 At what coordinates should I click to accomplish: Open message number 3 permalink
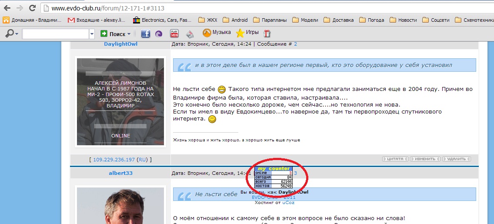[x=296, y=173]
